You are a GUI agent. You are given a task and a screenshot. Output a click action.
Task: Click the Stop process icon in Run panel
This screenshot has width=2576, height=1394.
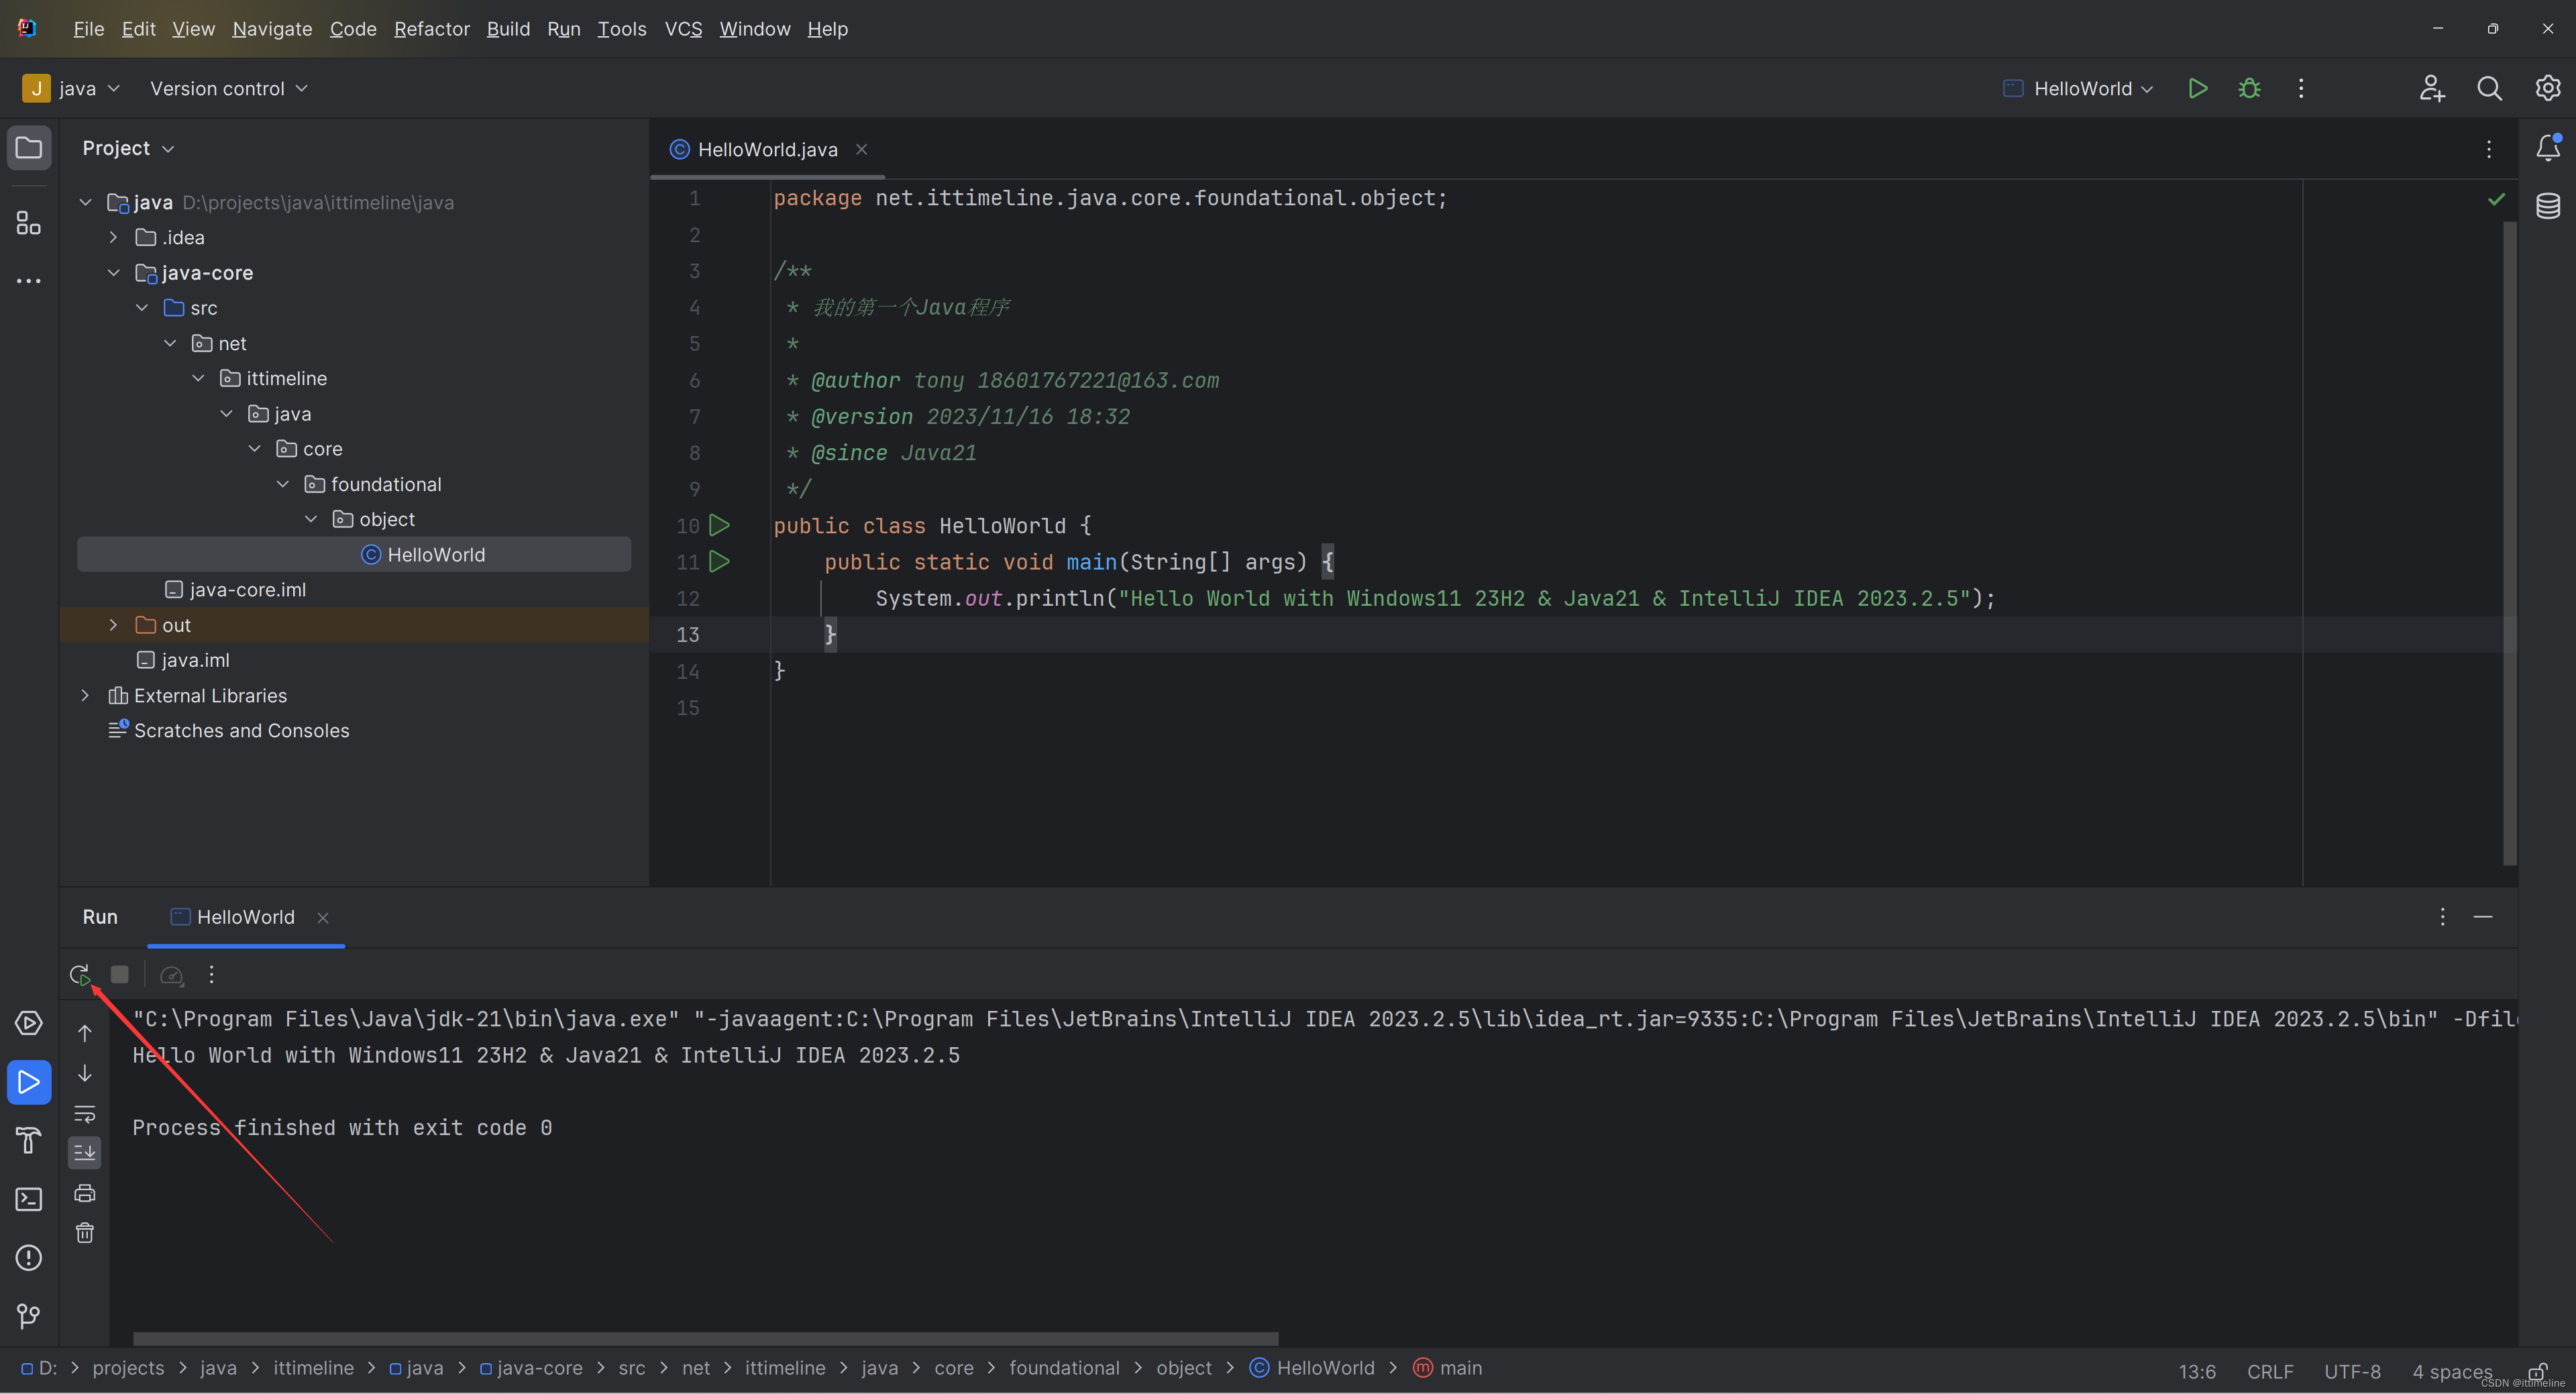point(120,975)
